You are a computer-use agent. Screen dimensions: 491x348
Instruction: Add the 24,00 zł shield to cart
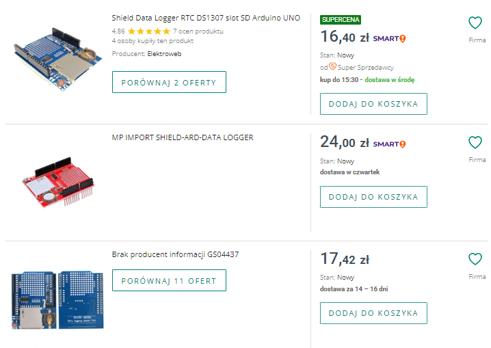373,197
